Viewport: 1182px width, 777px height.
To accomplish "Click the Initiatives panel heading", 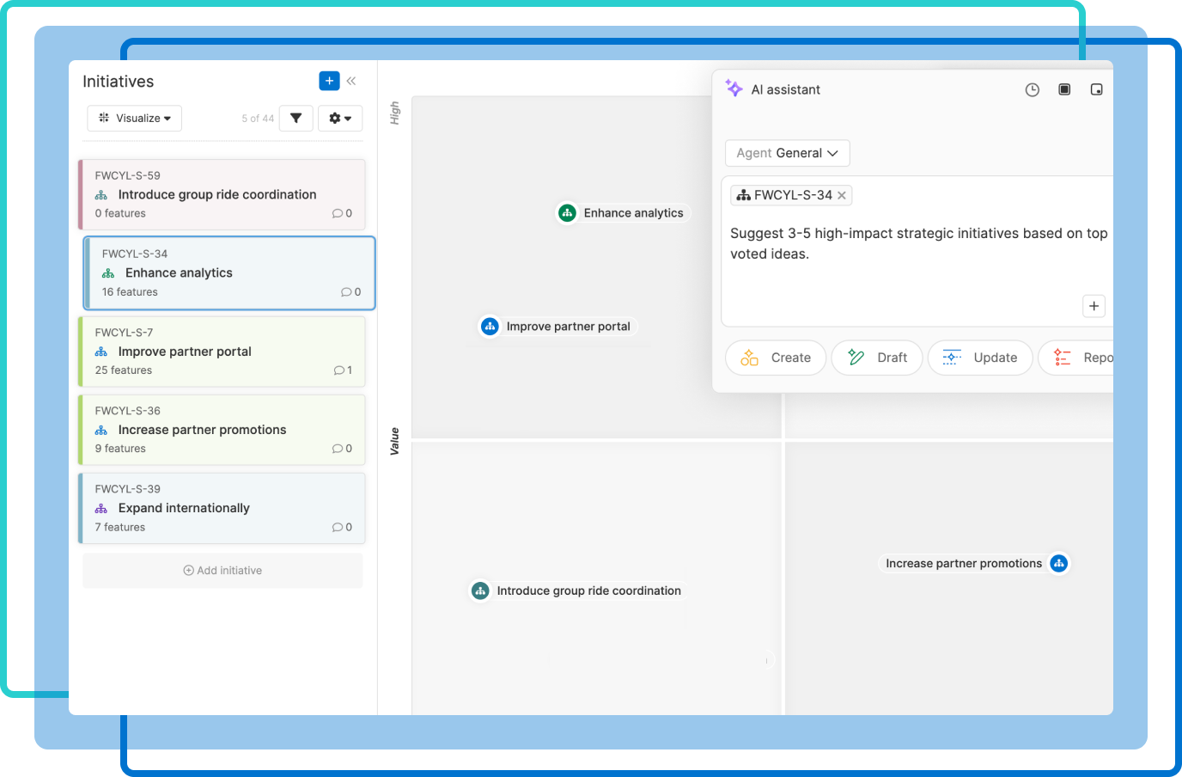I will click(119, 82).
